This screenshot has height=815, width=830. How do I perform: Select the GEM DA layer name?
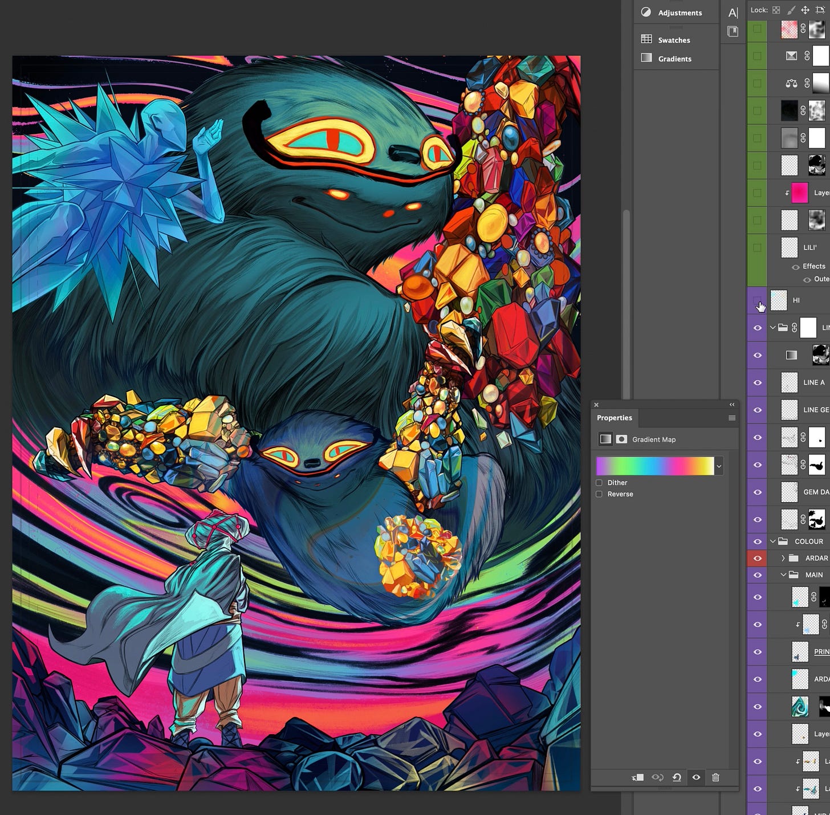click(816, 492)
